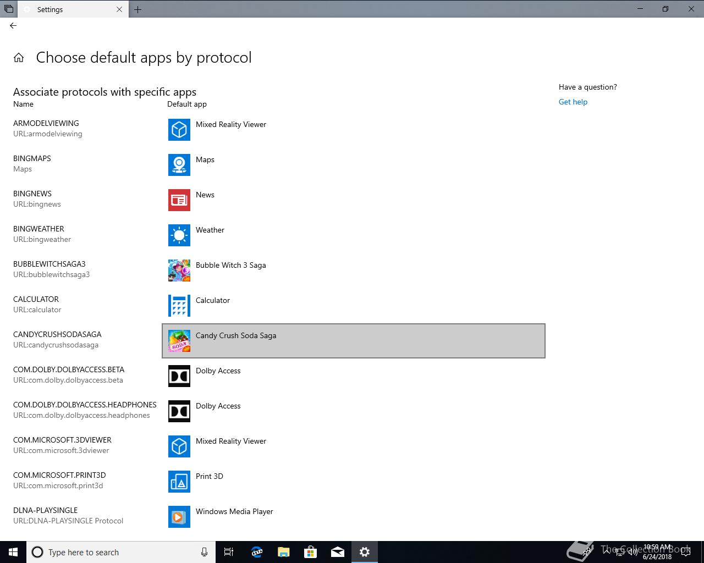Open a new tab with plus button
Viewport: 704px width, 563px height.
pyautogui.click(x=138, y=9)
